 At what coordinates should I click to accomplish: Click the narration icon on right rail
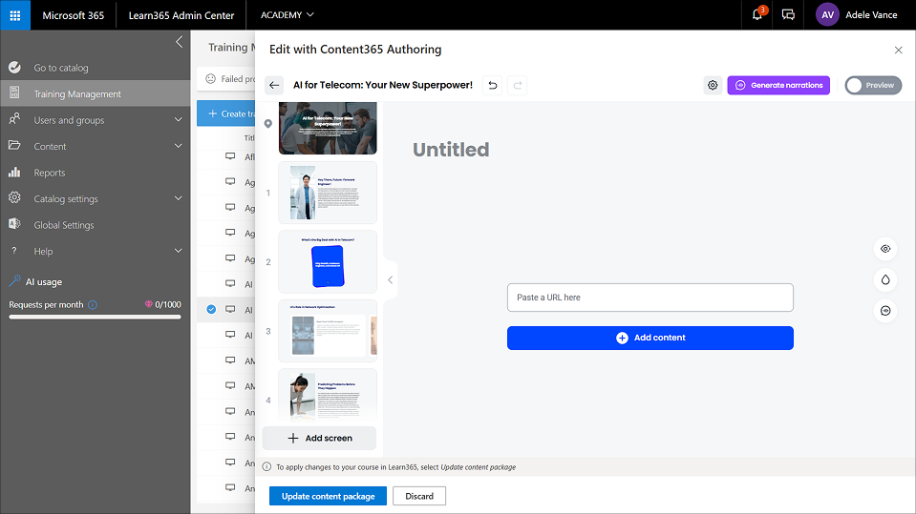885,311
